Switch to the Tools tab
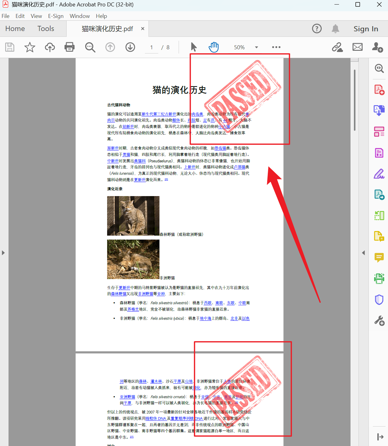Screen dimensions: 388x446 (46, 28)
